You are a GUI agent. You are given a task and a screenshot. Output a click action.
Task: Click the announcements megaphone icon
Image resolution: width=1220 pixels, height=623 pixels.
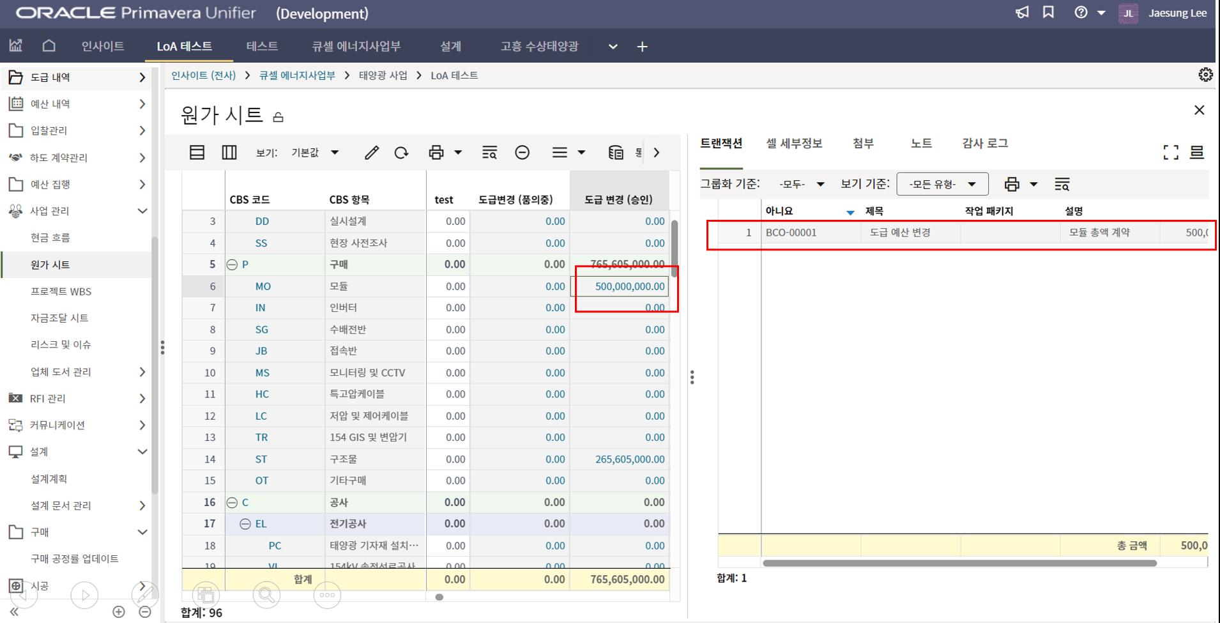click(x=1022, y=13)
